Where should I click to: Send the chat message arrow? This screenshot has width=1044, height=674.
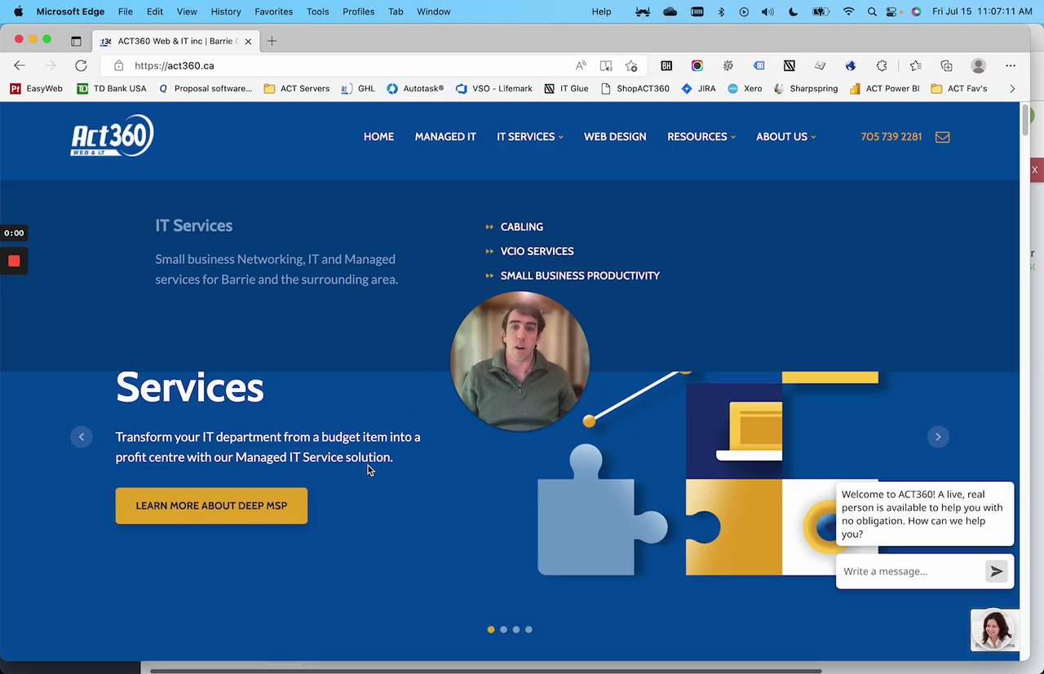(997, 571)
